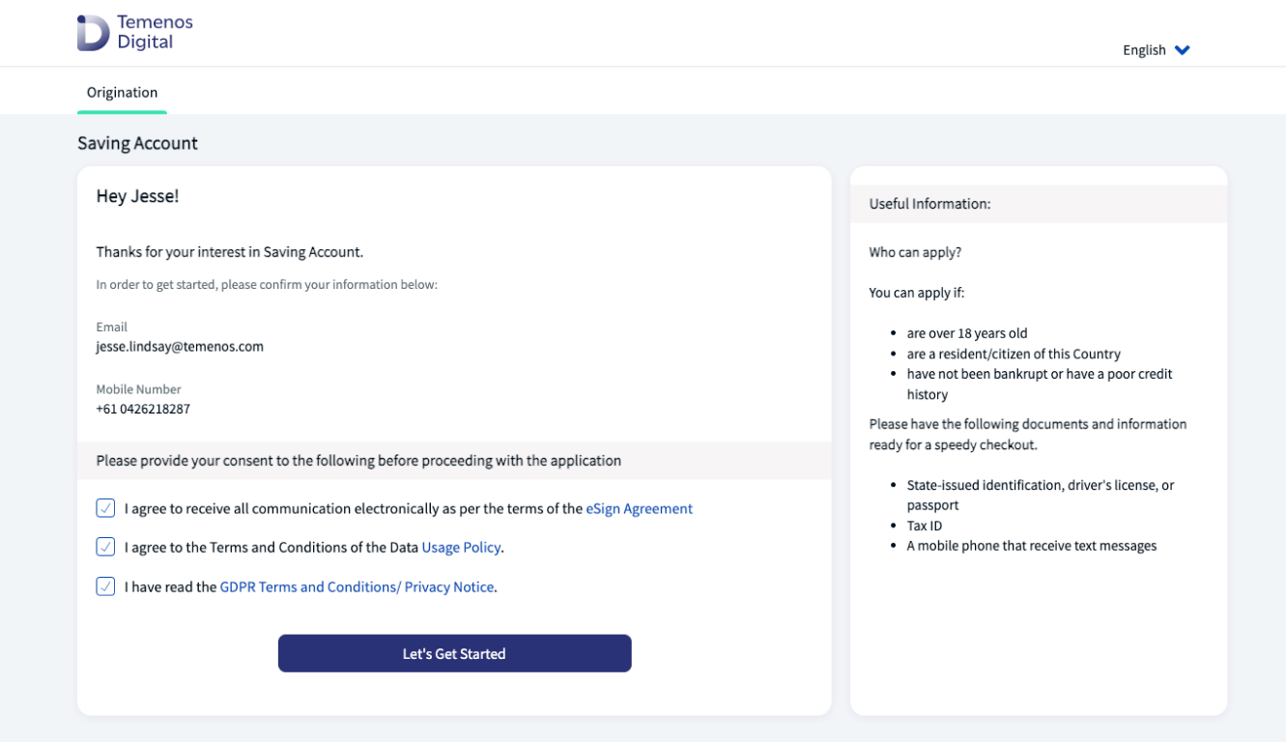Viewport: 1286px width, 742px height.
Task: Untick the GDPR Privacy Notice checkbox
Action: 105,586
